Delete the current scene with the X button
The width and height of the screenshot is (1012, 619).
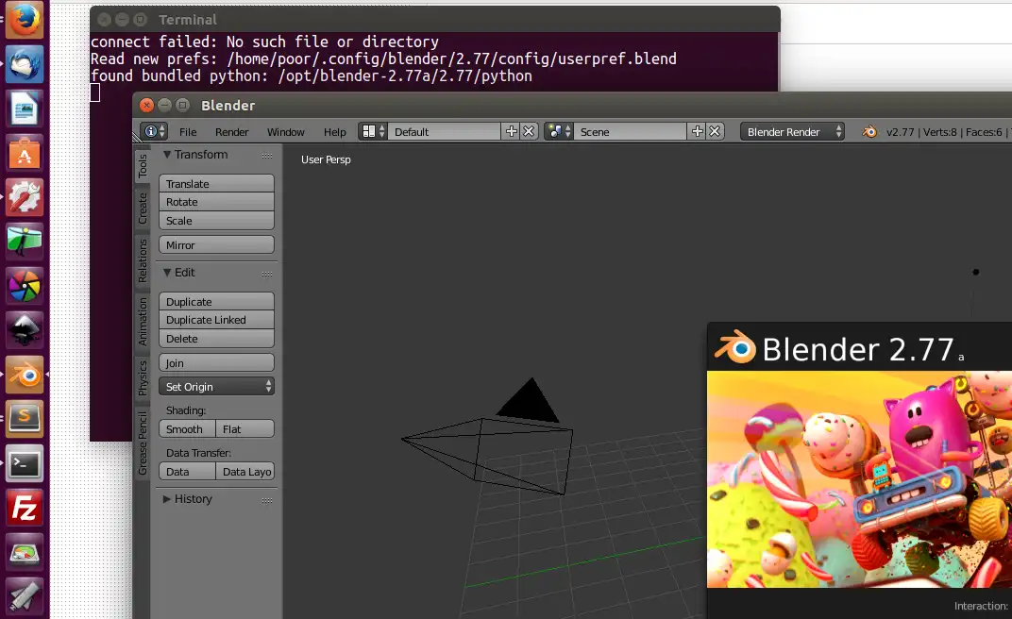[715, 131]
